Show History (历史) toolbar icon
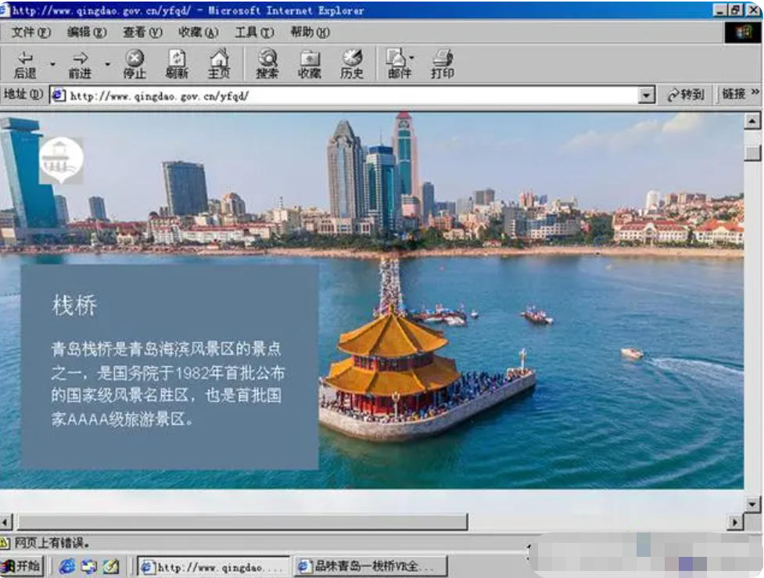764x578 pixels. tap(352, 64)
